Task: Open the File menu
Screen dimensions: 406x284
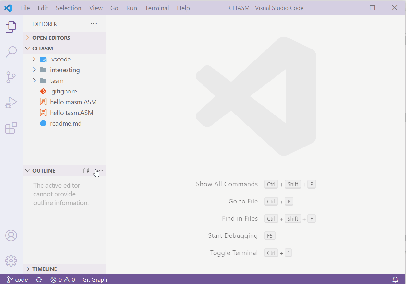Action: [25, 8]
